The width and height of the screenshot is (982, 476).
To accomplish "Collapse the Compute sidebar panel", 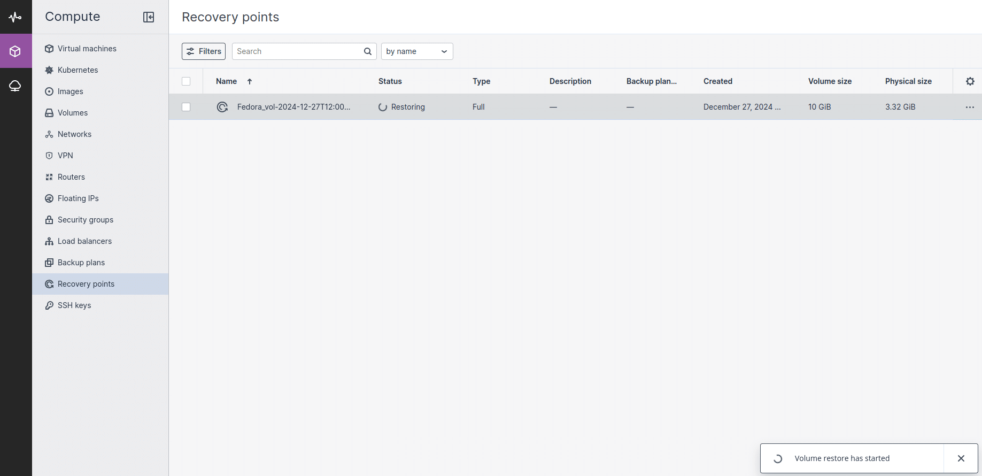I will 149,17.
